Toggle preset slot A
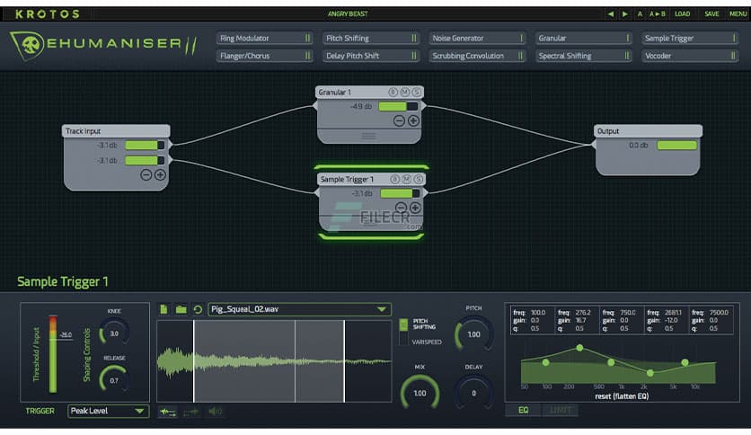 pos(640,13)
